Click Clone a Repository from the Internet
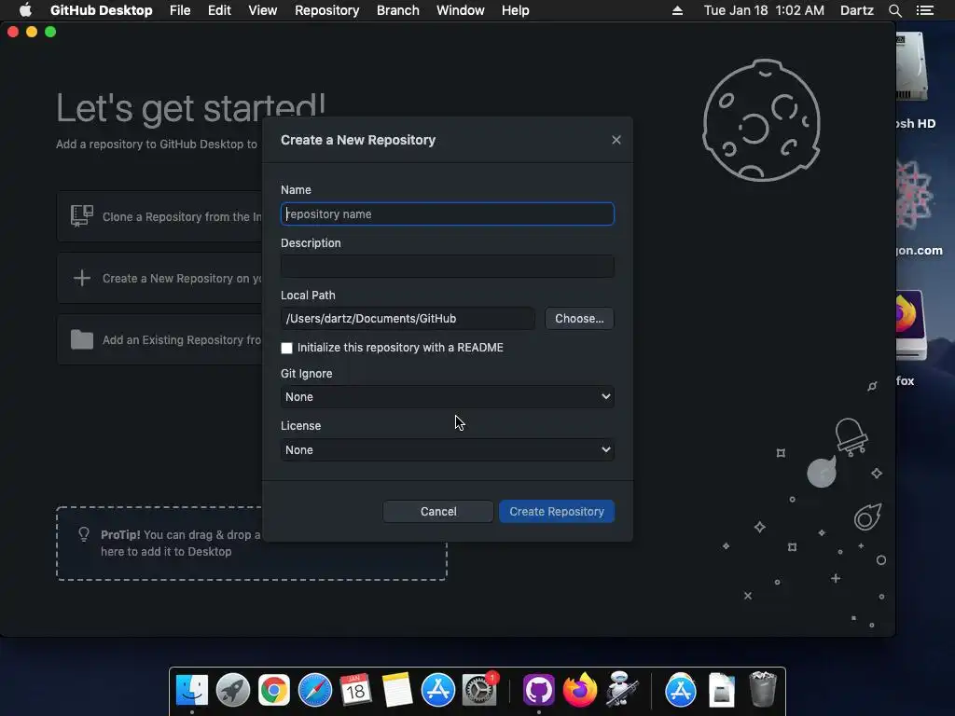This screenshot has width=955, height=716. [x=160, y=216]
